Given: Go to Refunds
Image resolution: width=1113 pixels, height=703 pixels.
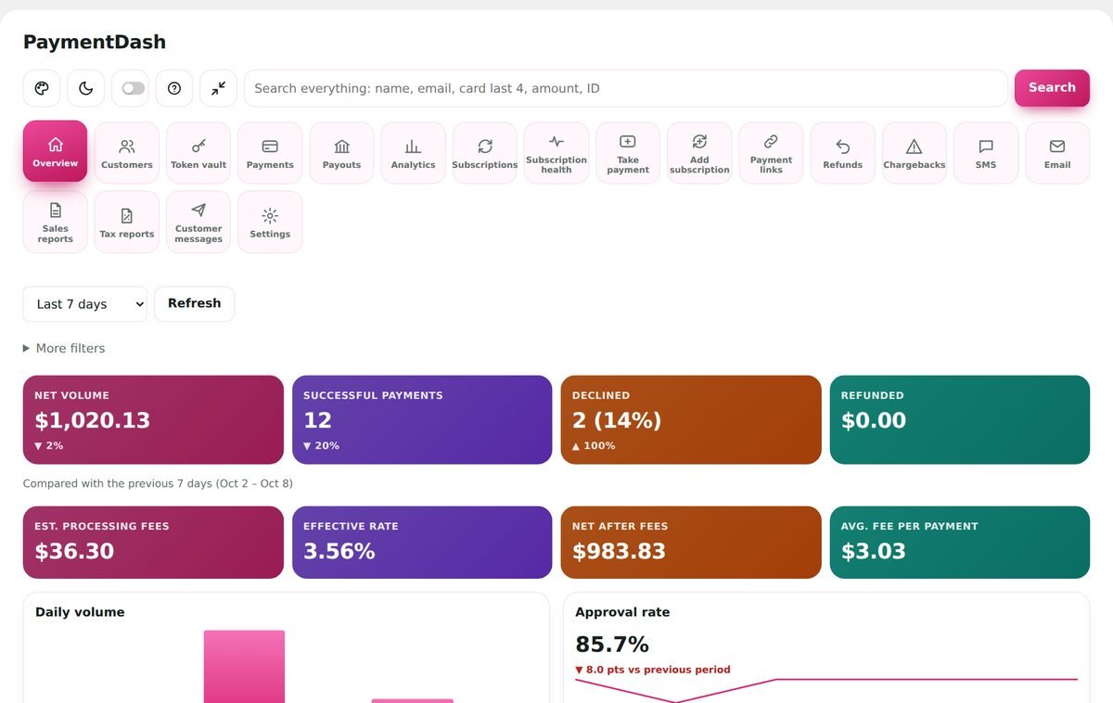Looking at the screenshot, I should click(x=842, y=152).
